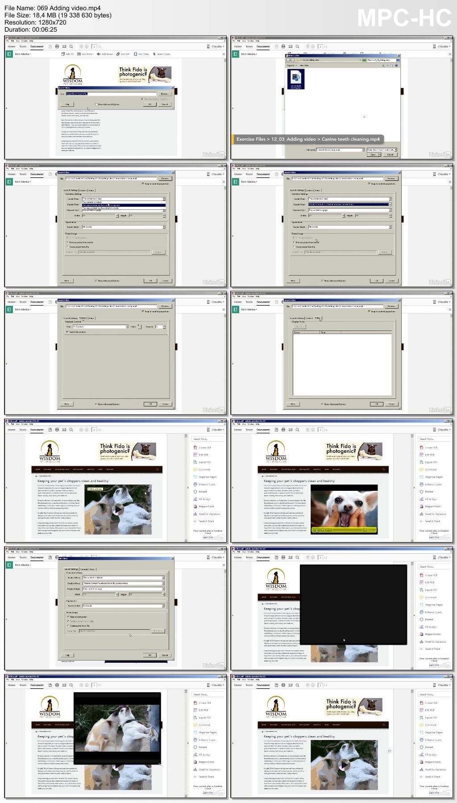Click OK button in Edit Video thumbnail
Viewport: 457px width, 803px height.
pyautogui.click(x=150, y=655)
